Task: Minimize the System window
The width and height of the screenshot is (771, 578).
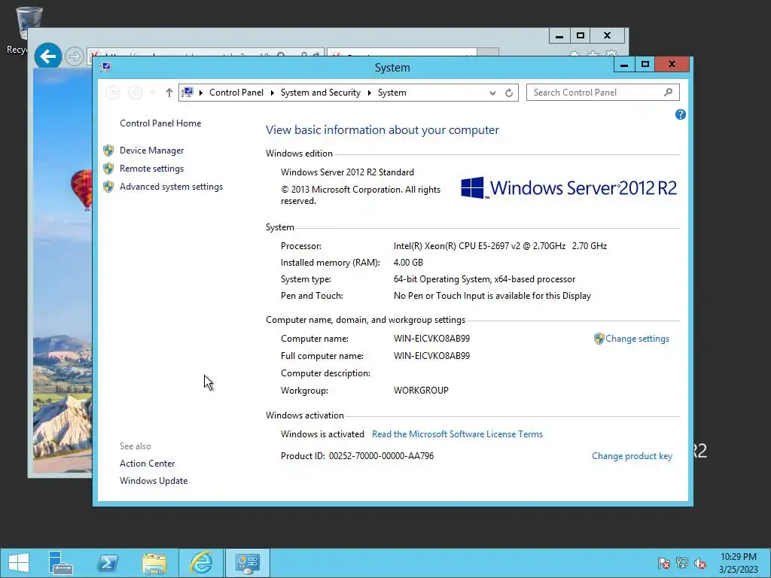Action: click(x=624, y=65)
